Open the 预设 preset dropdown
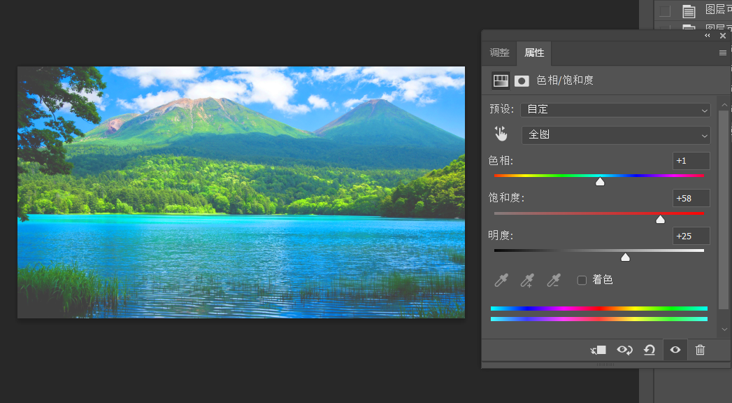732x403 pixels. click(615, 110)
